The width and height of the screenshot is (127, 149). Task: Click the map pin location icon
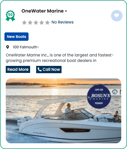pos(8,47)
